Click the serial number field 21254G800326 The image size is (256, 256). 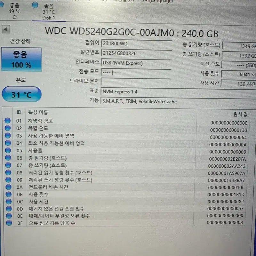[x=136, y=53]
